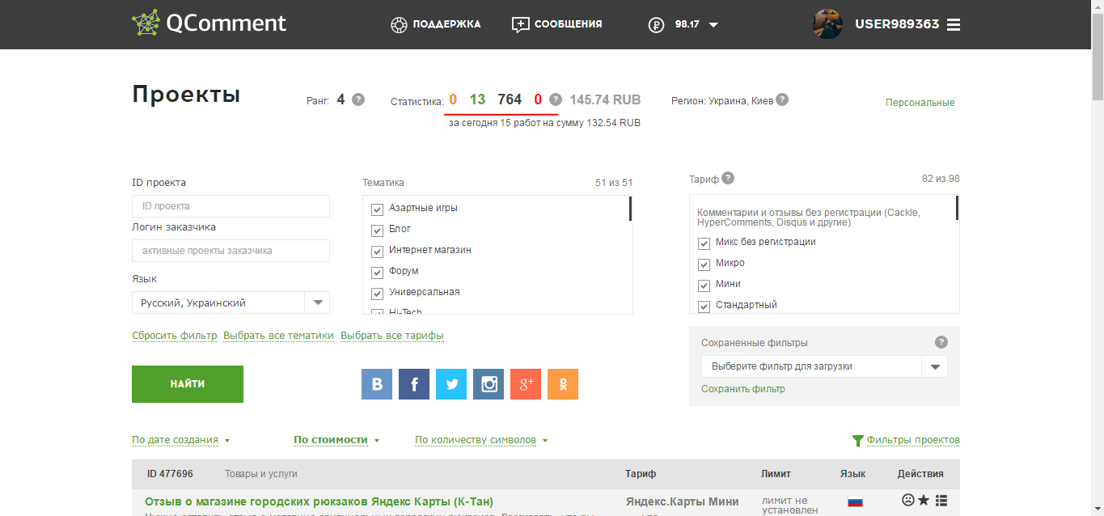Screen dimensions: 1104x516
Task: Click the Twitter share icon
Action: (x=451, y=384)
